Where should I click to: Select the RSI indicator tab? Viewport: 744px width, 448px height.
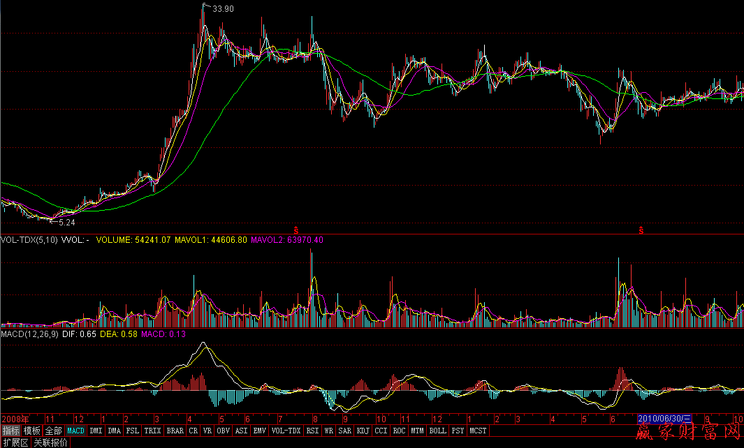(x=312, y=431)
